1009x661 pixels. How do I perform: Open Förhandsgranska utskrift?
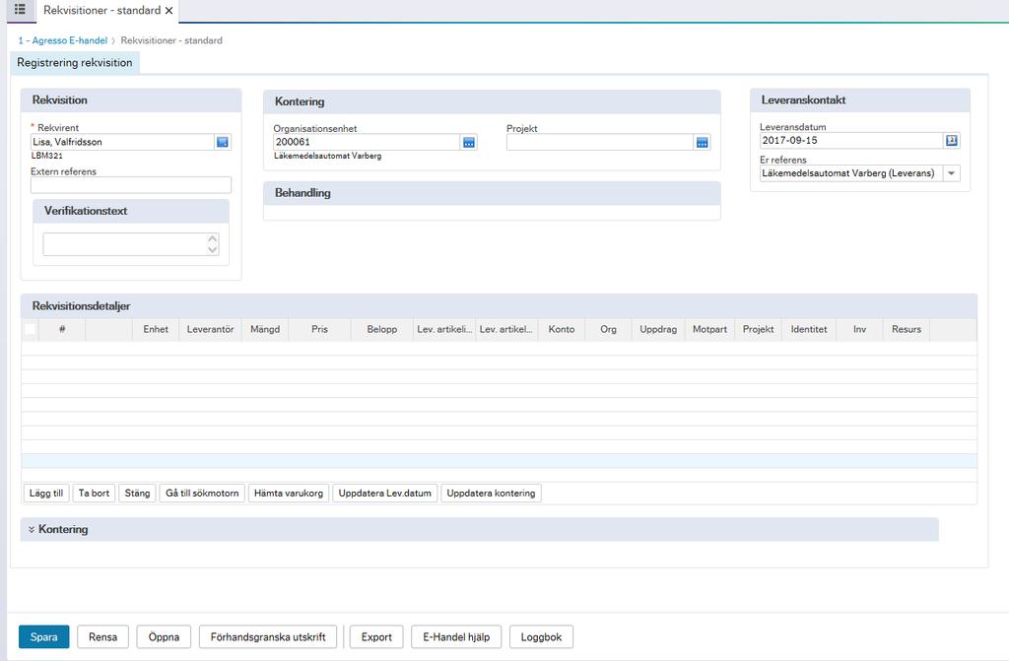(x=268, y=636)
